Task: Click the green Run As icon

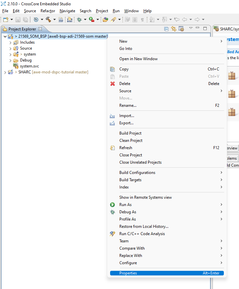Action: [112, 205]
